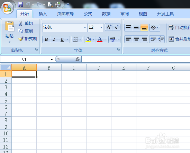Open the Office button menu
This screenshot has height=153, width=190.
coord(7,8)
